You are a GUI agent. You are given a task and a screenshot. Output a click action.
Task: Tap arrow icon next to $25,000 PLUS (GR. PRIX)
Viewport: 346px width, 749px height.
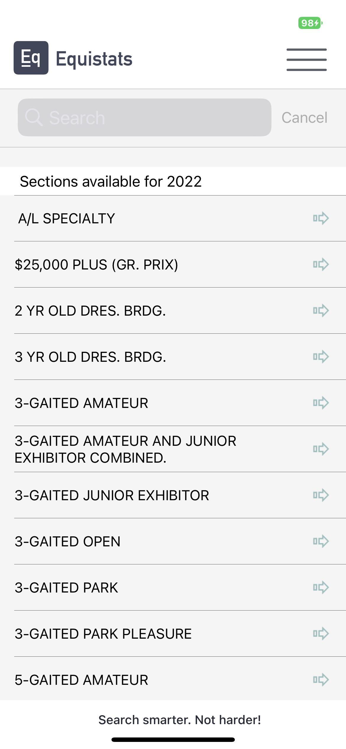point(321,264)
